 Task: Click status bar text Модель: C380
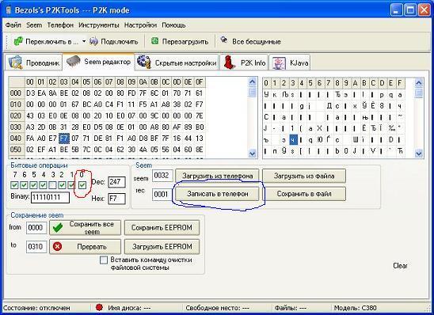(x=355, y=308)
